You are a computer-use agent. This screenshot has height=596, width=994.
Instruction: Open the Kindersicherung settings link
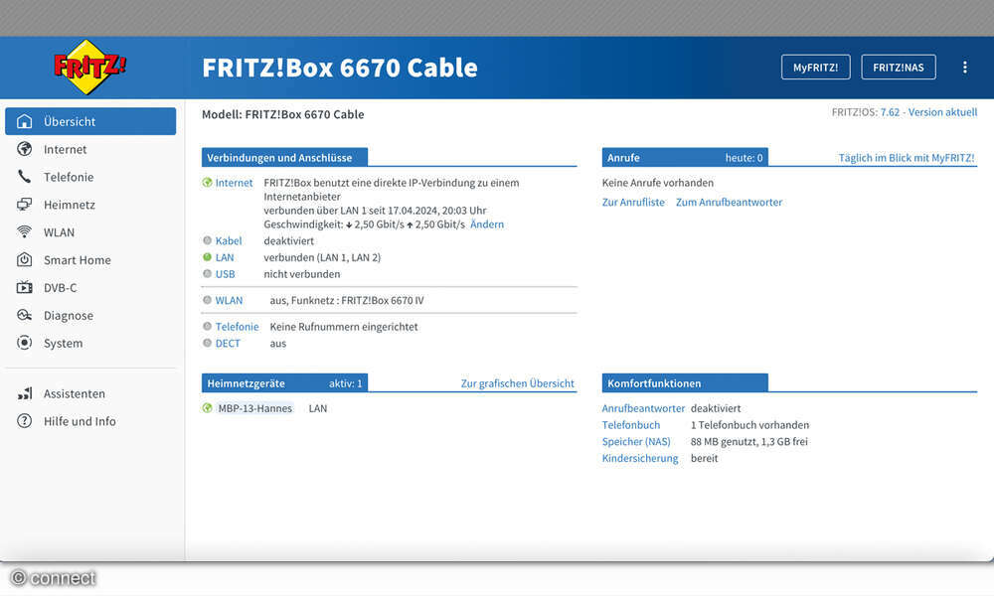click(639, 458)
